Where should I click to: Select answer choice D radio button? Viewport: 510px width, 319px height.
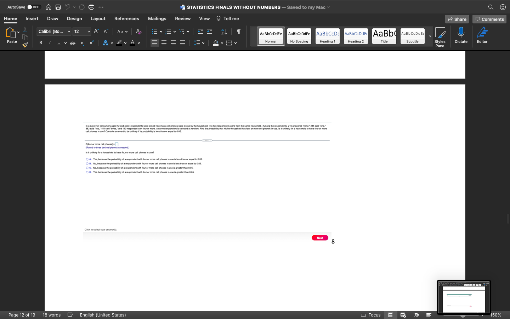click(87, 172)
